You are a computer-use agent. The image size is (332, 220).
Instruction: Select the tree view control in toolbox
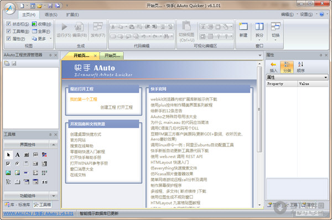pos(8,182)
